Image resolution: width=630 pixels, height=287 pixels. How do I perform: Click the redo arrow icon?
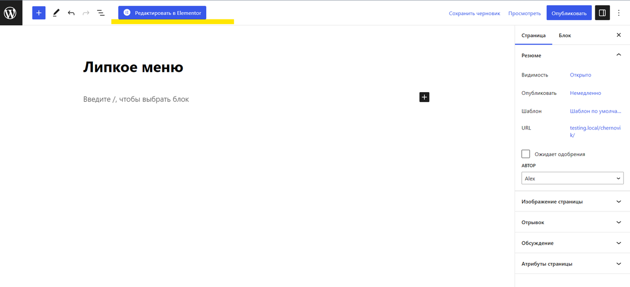tap(86, 13)
